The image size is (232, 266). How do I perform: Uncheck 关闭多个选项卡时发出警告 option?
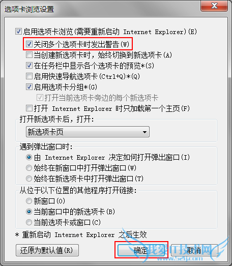[x=29, y=44]
